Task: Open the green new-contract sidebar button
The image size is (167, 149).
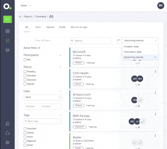Action: tap(7, 19)
